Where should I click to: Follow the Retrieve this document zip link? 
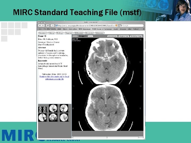pyautogui.click(x=54, y=78)
